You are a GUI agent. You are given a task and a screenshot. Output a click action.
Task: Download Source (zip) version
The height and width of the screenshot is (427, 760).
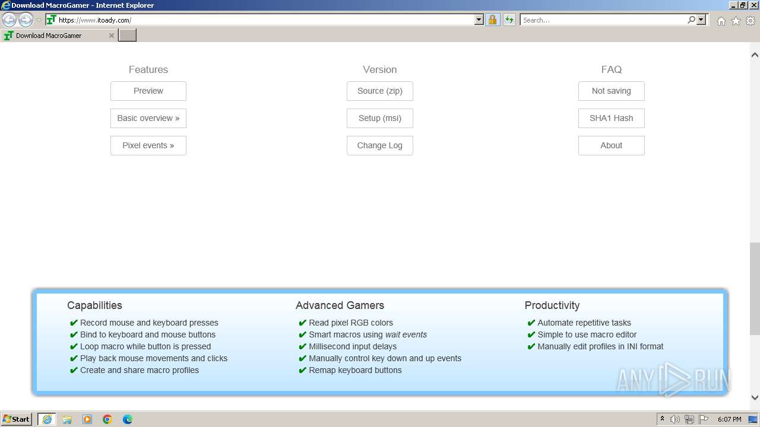[x=380, y=91]
